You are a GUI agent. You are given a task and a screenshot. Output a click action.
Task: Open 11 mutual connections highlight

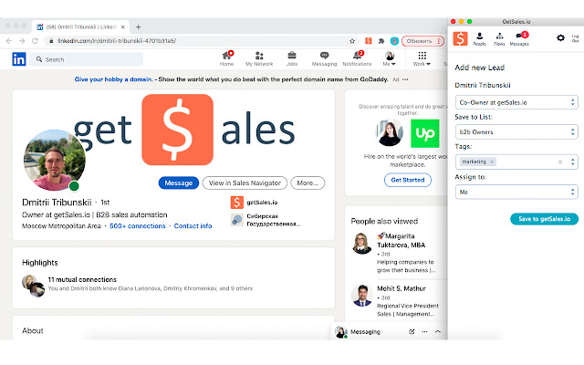82,279
